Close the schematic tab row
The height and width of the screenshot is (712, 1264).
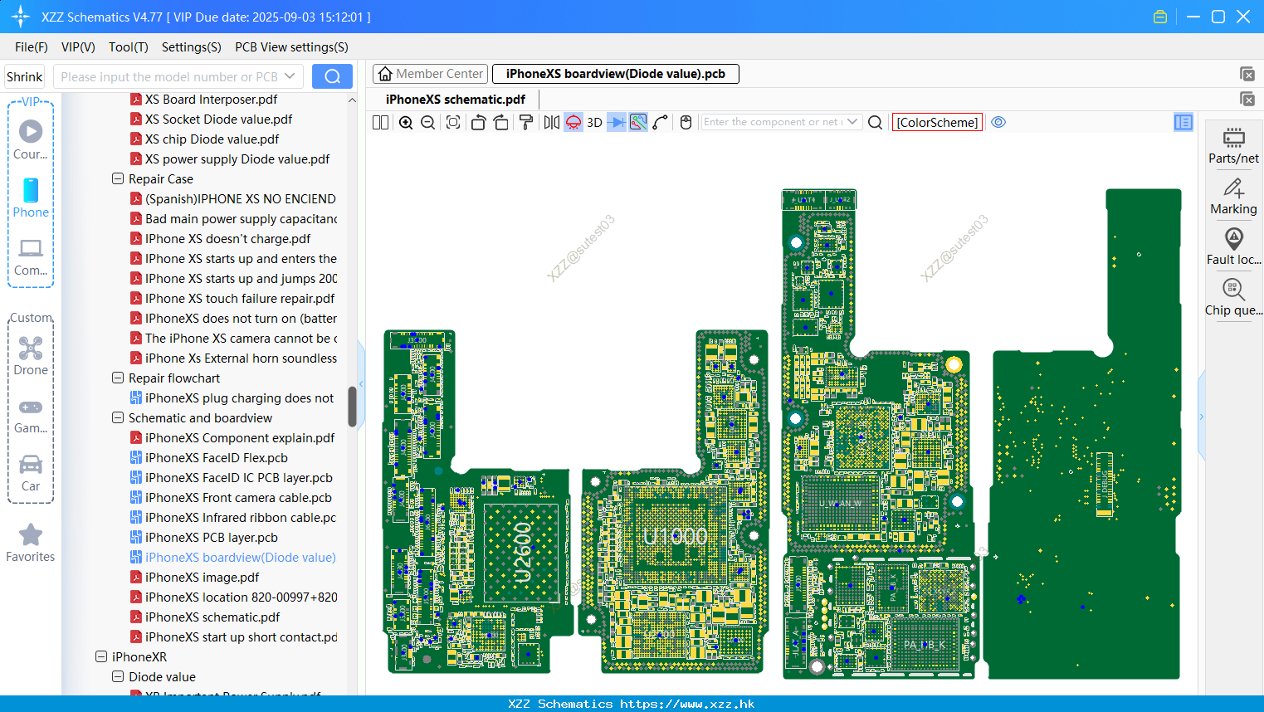(x=1247, y=99)
